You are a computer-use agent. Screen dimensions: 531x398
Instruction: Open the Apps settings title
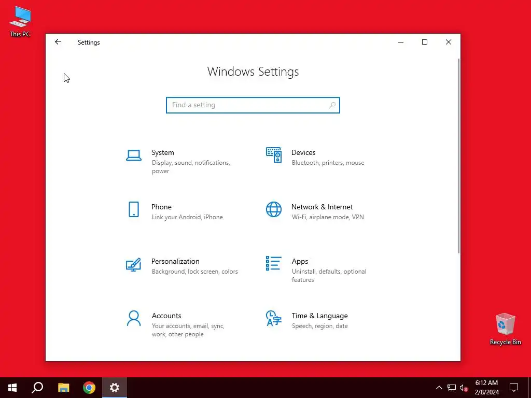click(x=300, y=262)
